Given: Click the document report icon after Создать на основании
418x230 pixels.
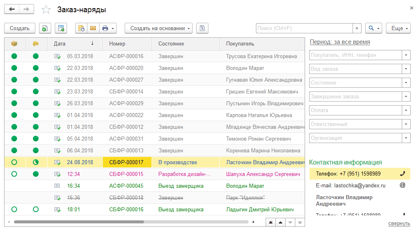Looking at the screenshot, I should [x=202, y=28].
